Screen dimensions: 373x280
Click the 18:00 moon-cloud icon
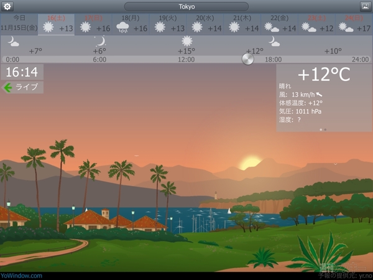[x=274, y=41]
